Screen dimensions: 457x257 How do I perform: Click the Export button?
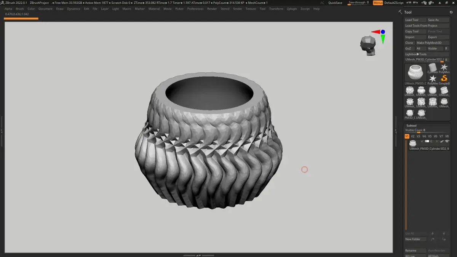pyautogui.click(x=438, y=37)
